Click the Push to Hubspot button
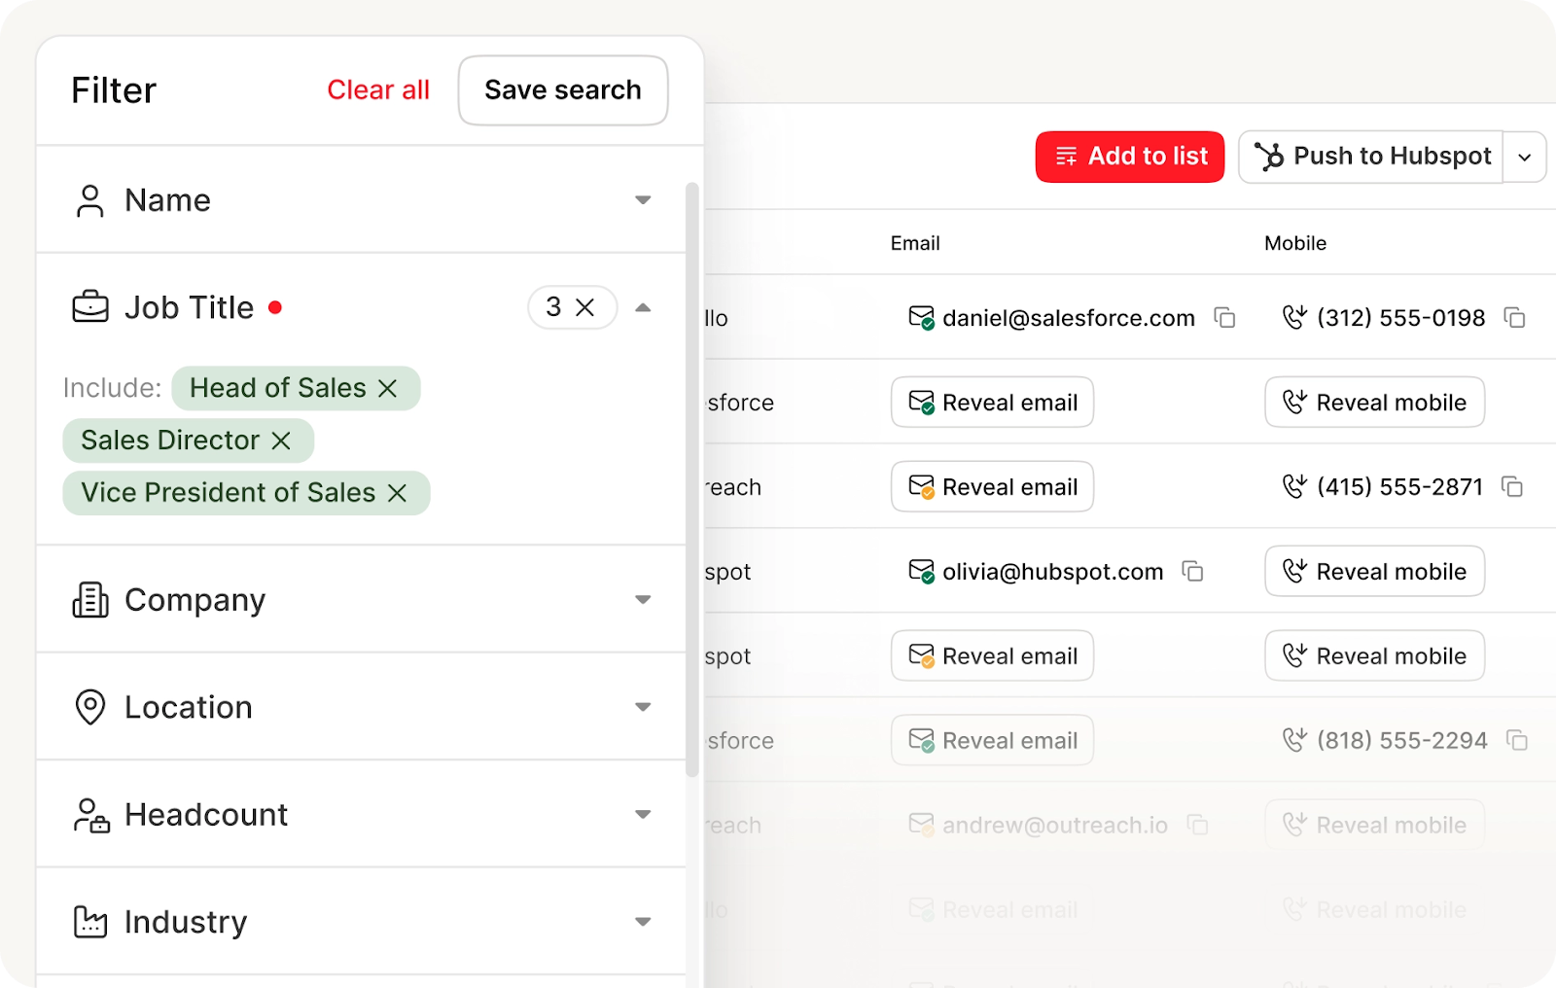The image size is (1556, 988). pos(1371,157)
